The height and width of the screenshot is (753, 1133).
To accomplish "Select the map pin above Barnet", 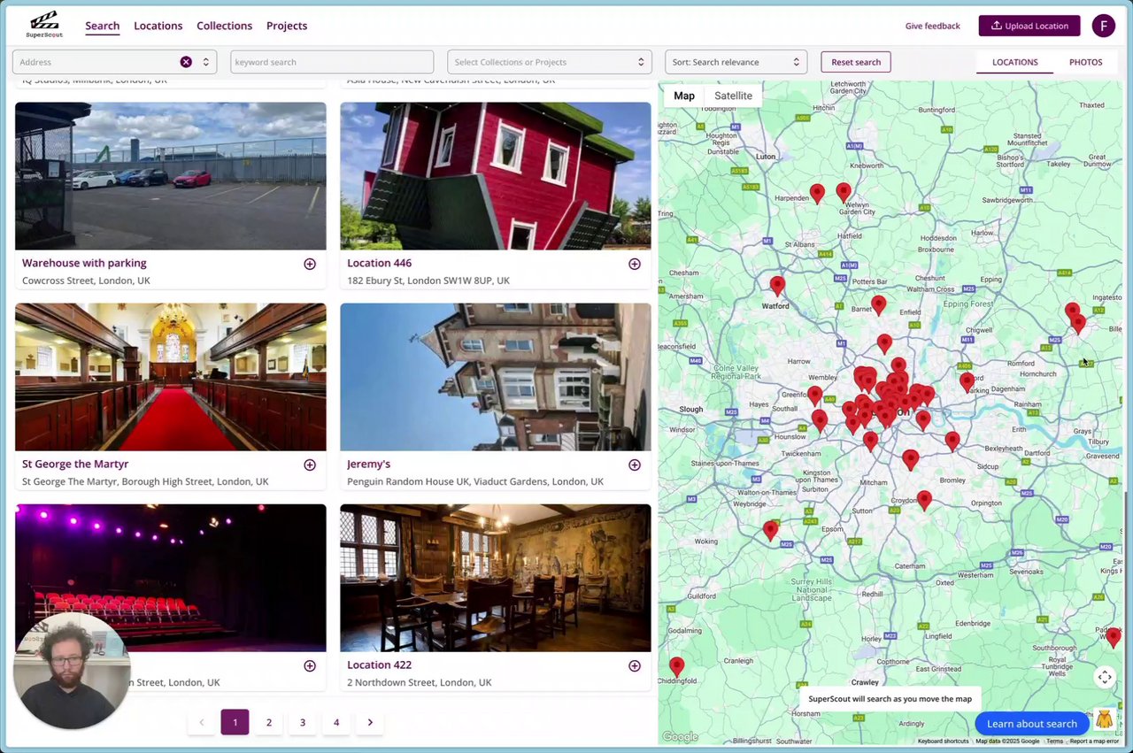I will (878, 304).
